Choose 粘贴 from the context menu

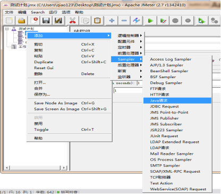point(69,56)
